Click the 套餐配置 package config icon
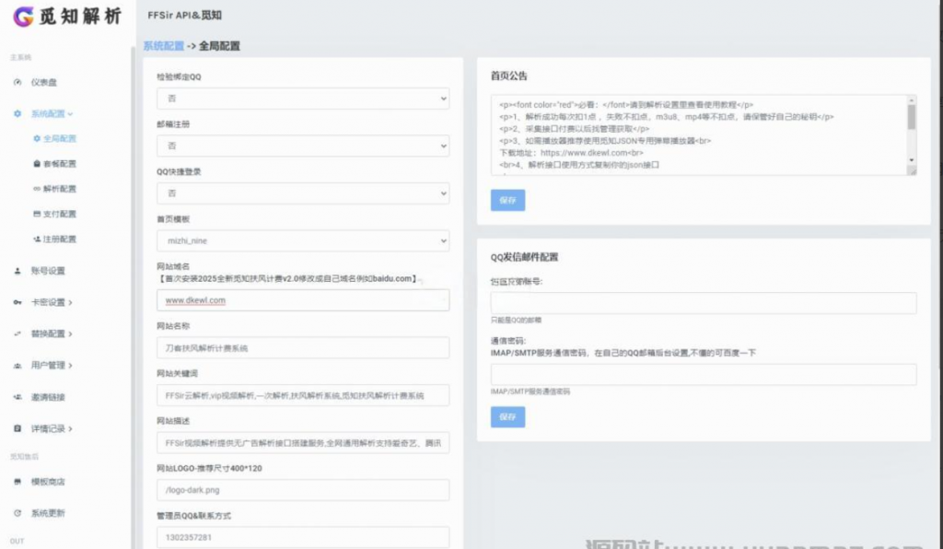 39,163
